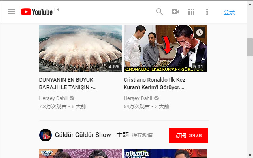Add the Ronaldo video to Watch Later
Image resolution: width=253 pixels, height=158 pixels.
tap(200, 32)
